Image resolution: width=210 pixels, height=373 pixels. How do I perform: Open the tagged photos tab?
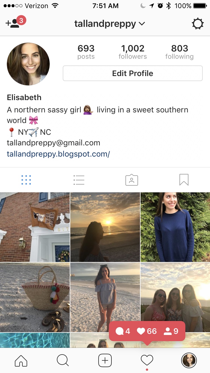132,180
